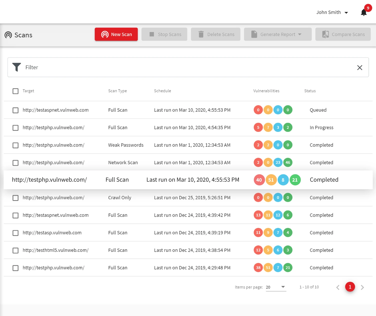This screenshot has width=376, height=316.
Task: Toggle the select-all checkbox in the table header
Action: [15, 91]
